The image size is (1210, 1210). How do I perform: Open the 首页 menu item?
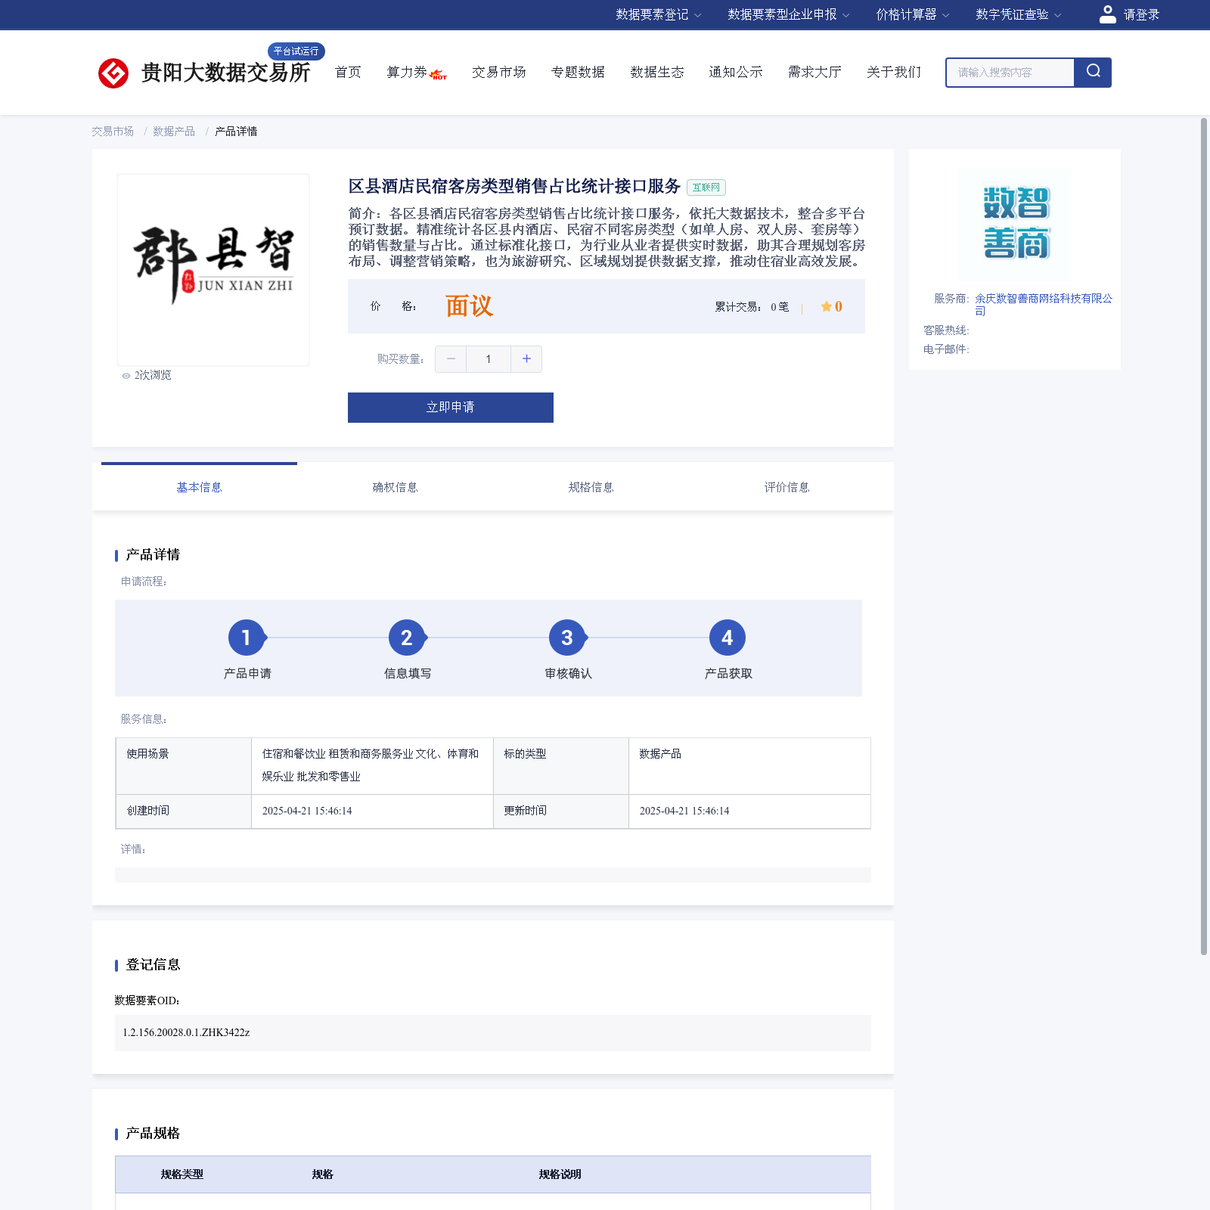click(348, 72)
